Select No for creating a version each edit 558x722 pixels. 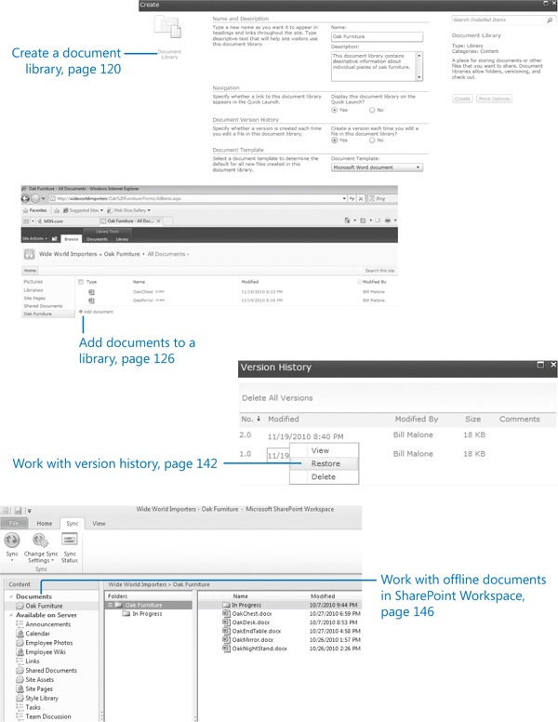click(x=372, y=140)
